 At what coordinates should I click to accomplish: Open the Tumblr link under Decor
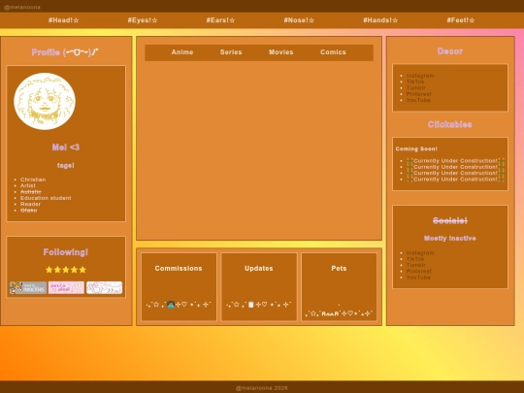click(415, 88)
